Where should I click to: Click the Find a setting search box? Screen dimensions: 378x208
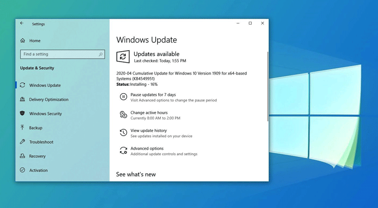point(58,54)
